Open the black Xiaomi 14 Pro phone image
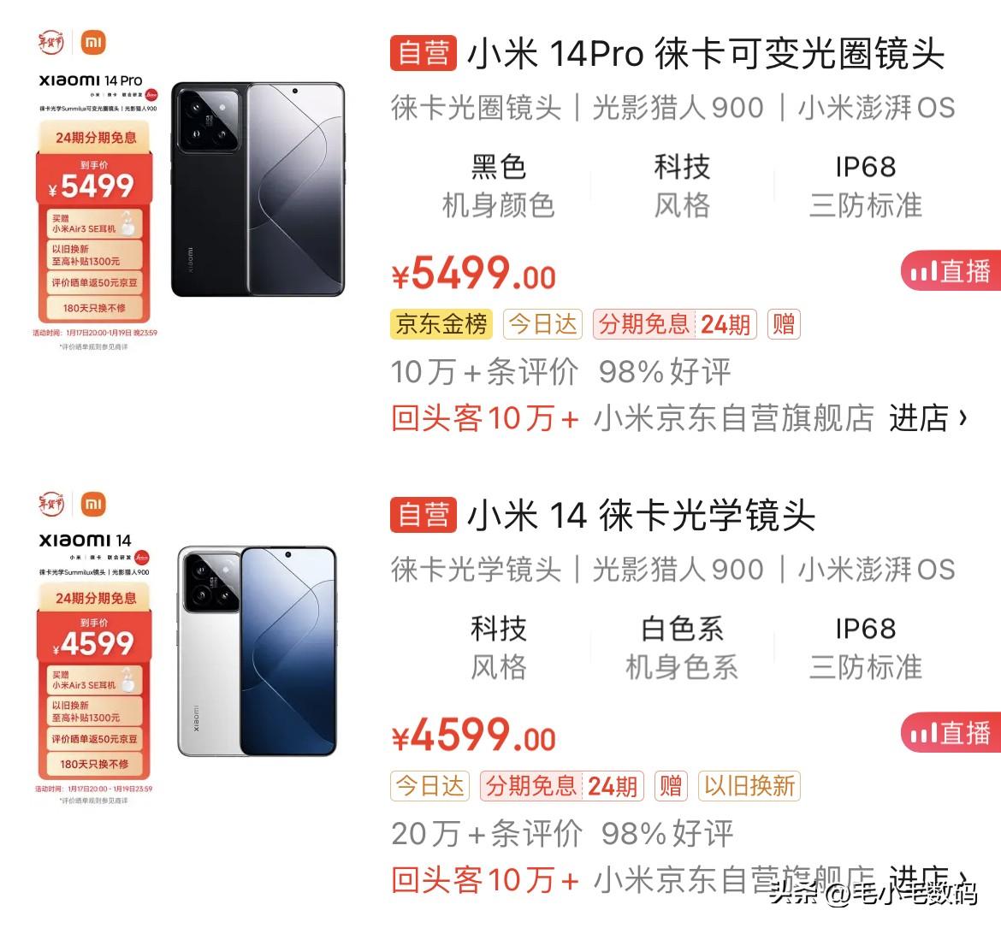Screen dimensions: 1001x928 tap(258, 189)
